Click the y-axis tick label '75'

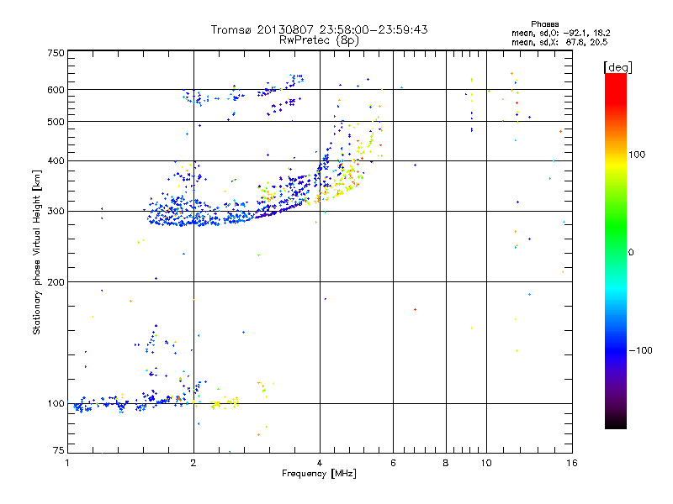[59, 450]
